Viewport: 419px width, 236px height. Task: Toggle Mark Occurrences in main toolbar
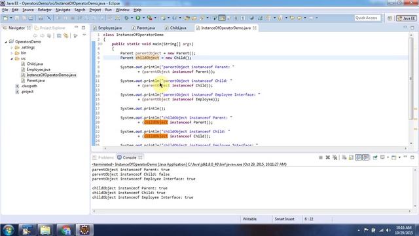point(222,18)
